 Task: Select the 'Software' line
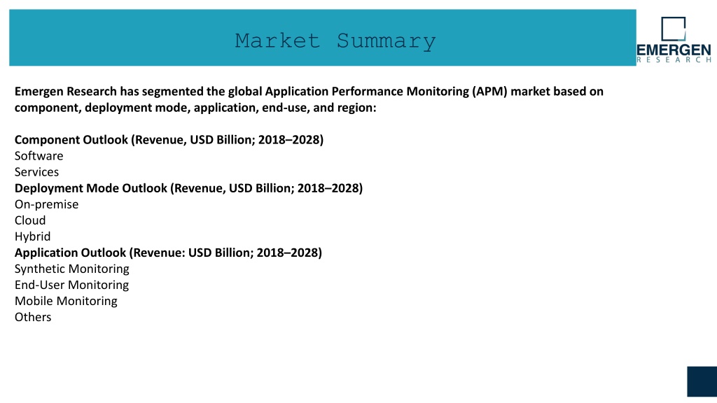[x=39, y=156]
